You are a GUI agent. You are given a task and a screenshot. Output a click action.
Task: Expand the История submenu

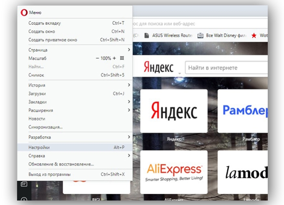pyautogui.click(x=75, y=85)
